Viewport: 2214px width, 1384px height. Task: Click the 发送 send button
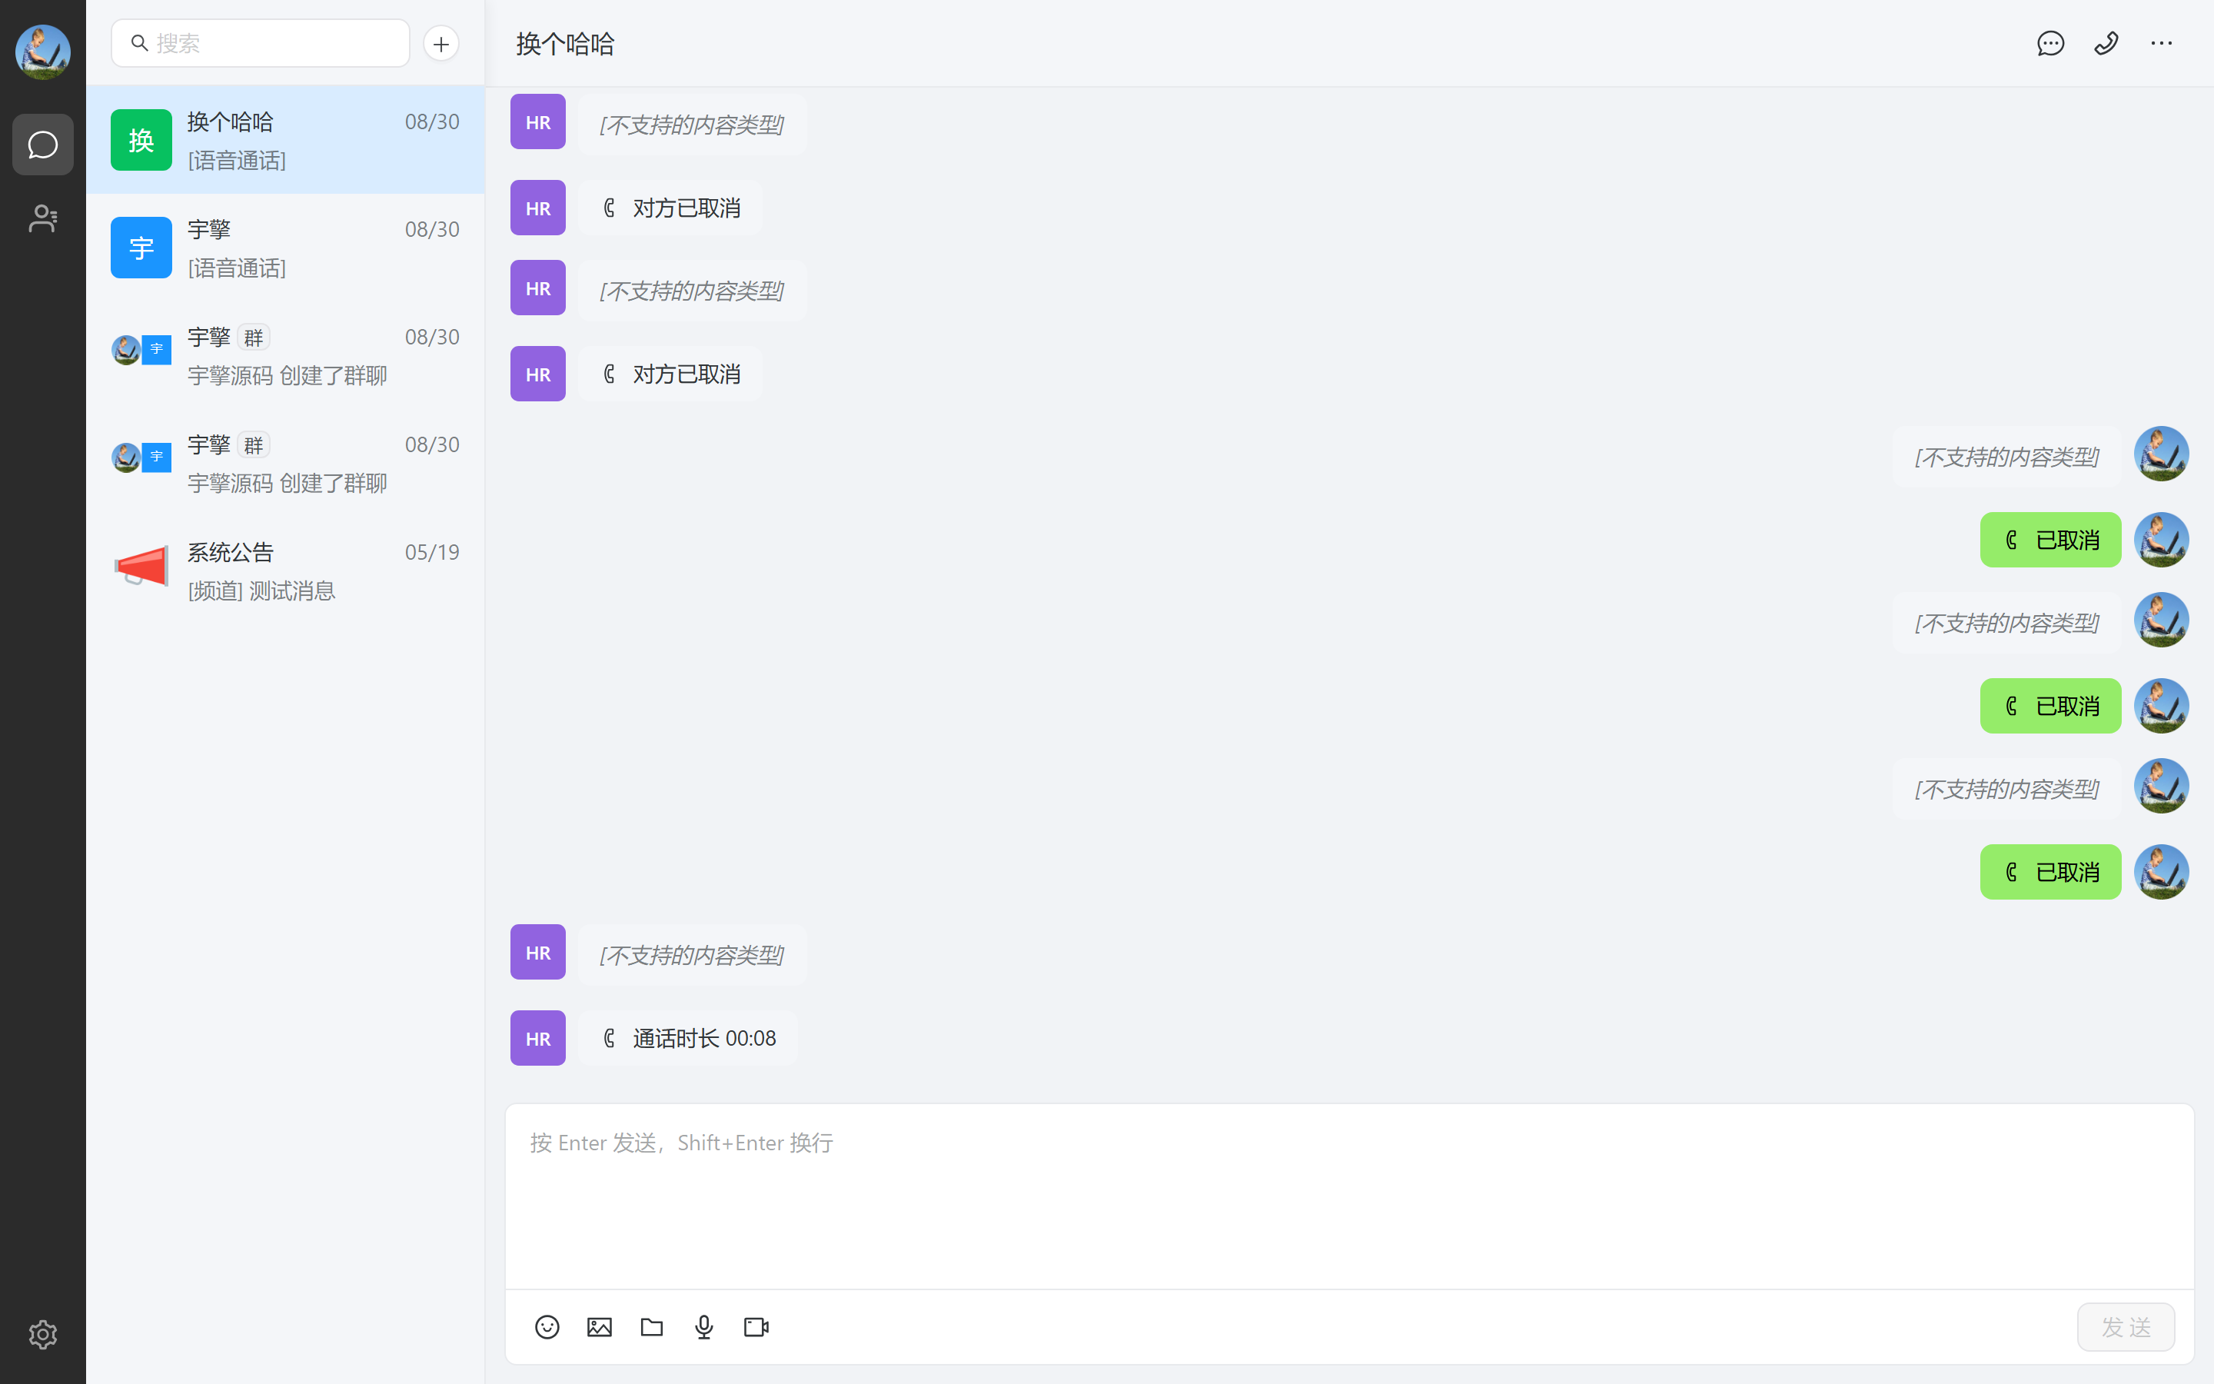[2126, 1326]
